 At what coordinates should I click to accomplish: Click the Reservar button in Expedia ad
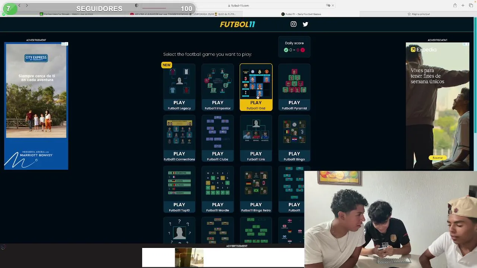coord(437,158)
